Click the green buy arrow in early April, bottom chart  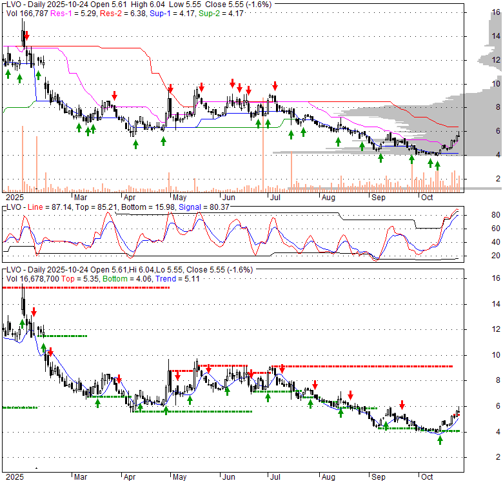point(140,407)
